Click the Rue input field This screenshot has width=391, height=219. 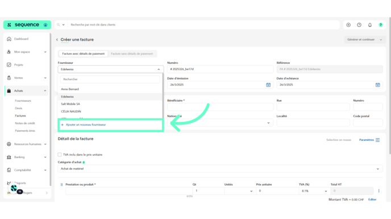click(313, 107)
